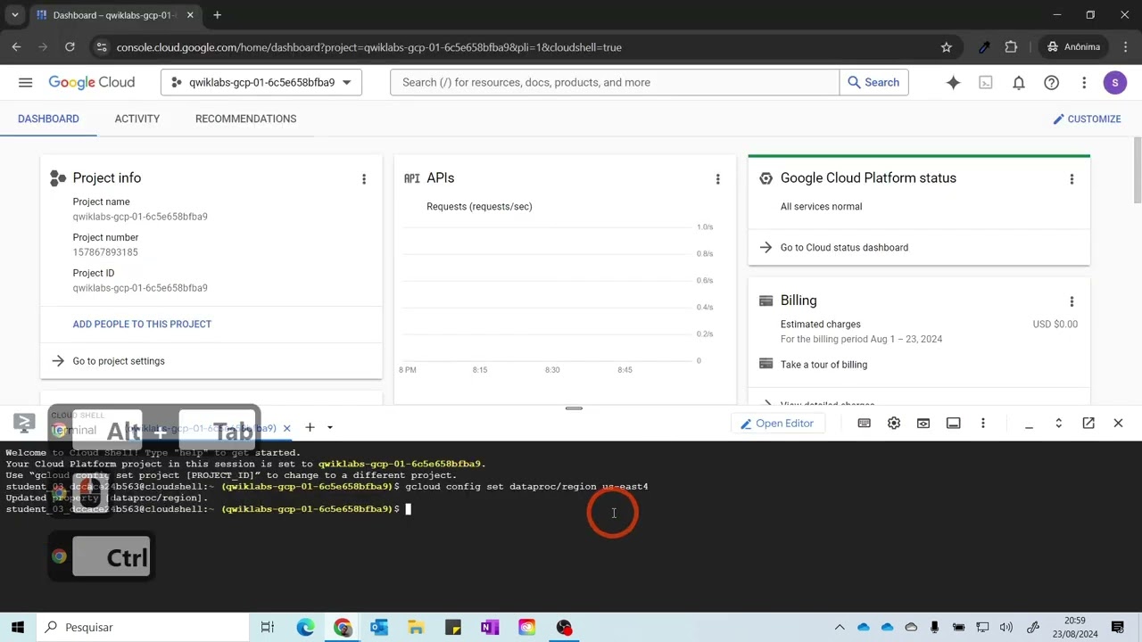Open the project selector qwiklabs-gcp-01-6c5e658bfba9 dropdown
The width and height of the screenshot is (1142, 642).
click(261, 82)
